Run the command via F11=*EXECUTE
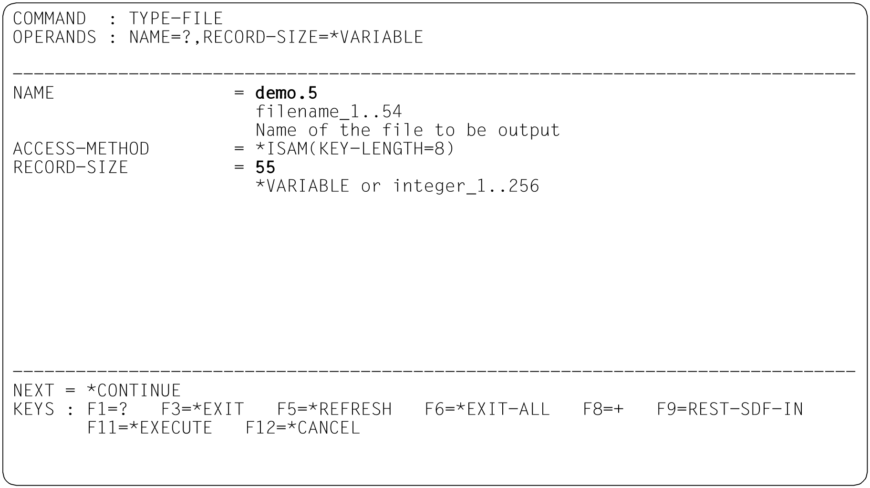 click(150, 428)
